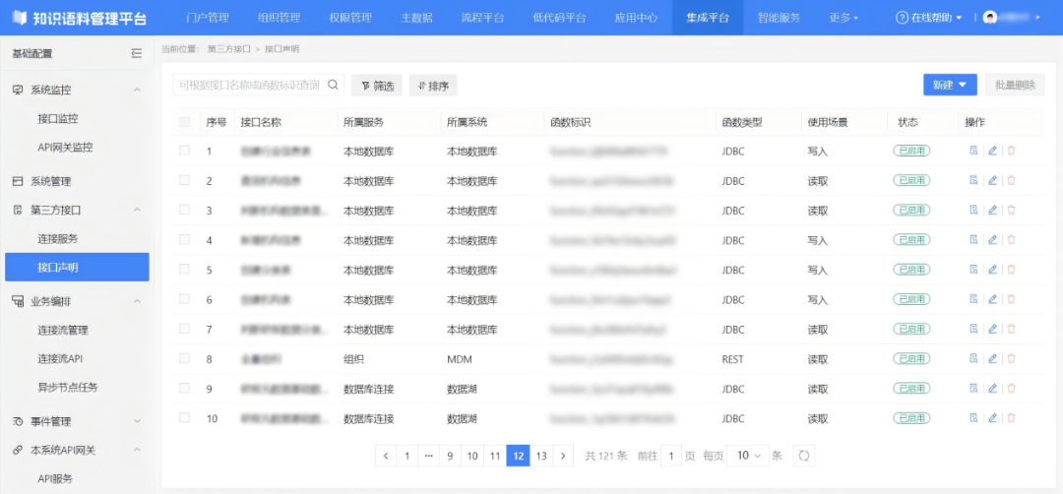The height and width of the screenshot is (494, 1063).
Task: Click the 前往 page number input
Action: pos(671,456)
